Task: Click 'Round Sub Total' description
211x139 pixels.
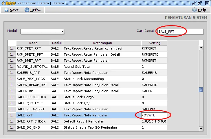Action: [x=77, y=67]
